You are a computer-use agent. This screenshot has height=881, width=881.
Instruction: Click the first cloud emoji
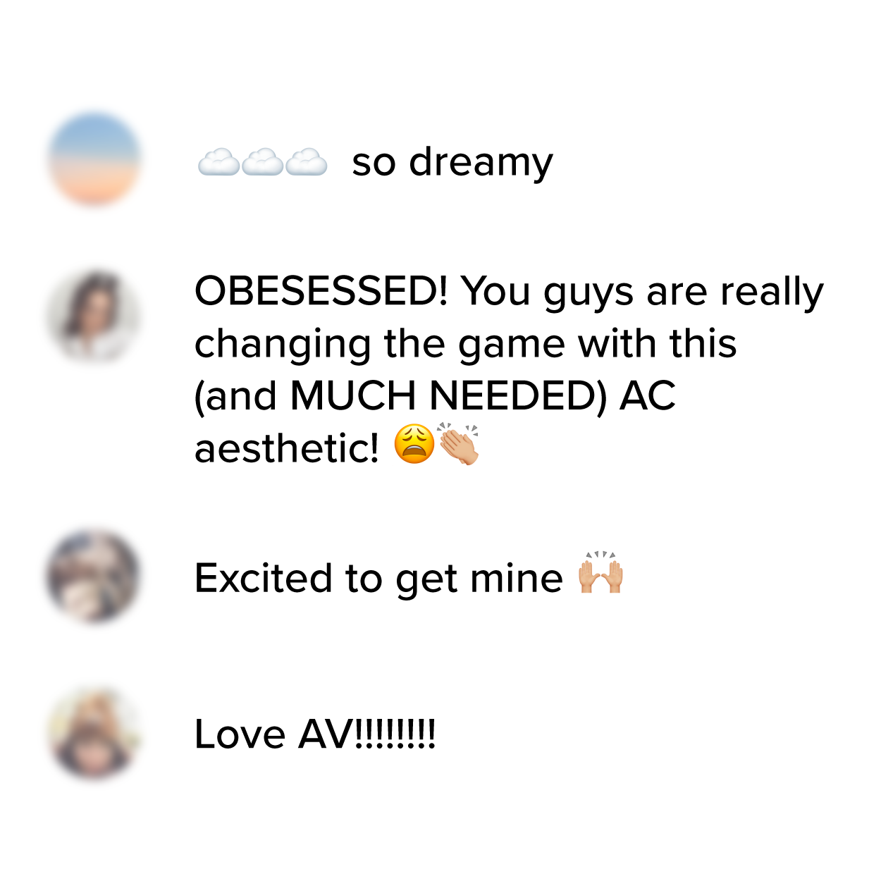point(218,162)
